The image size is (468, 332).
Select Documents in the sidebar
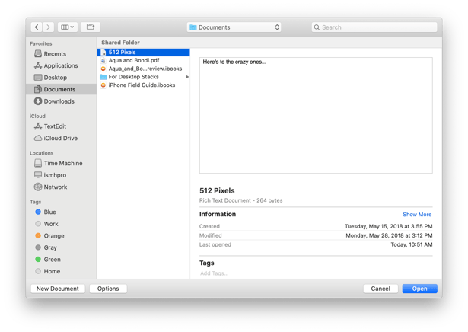(x=61, y=89)
